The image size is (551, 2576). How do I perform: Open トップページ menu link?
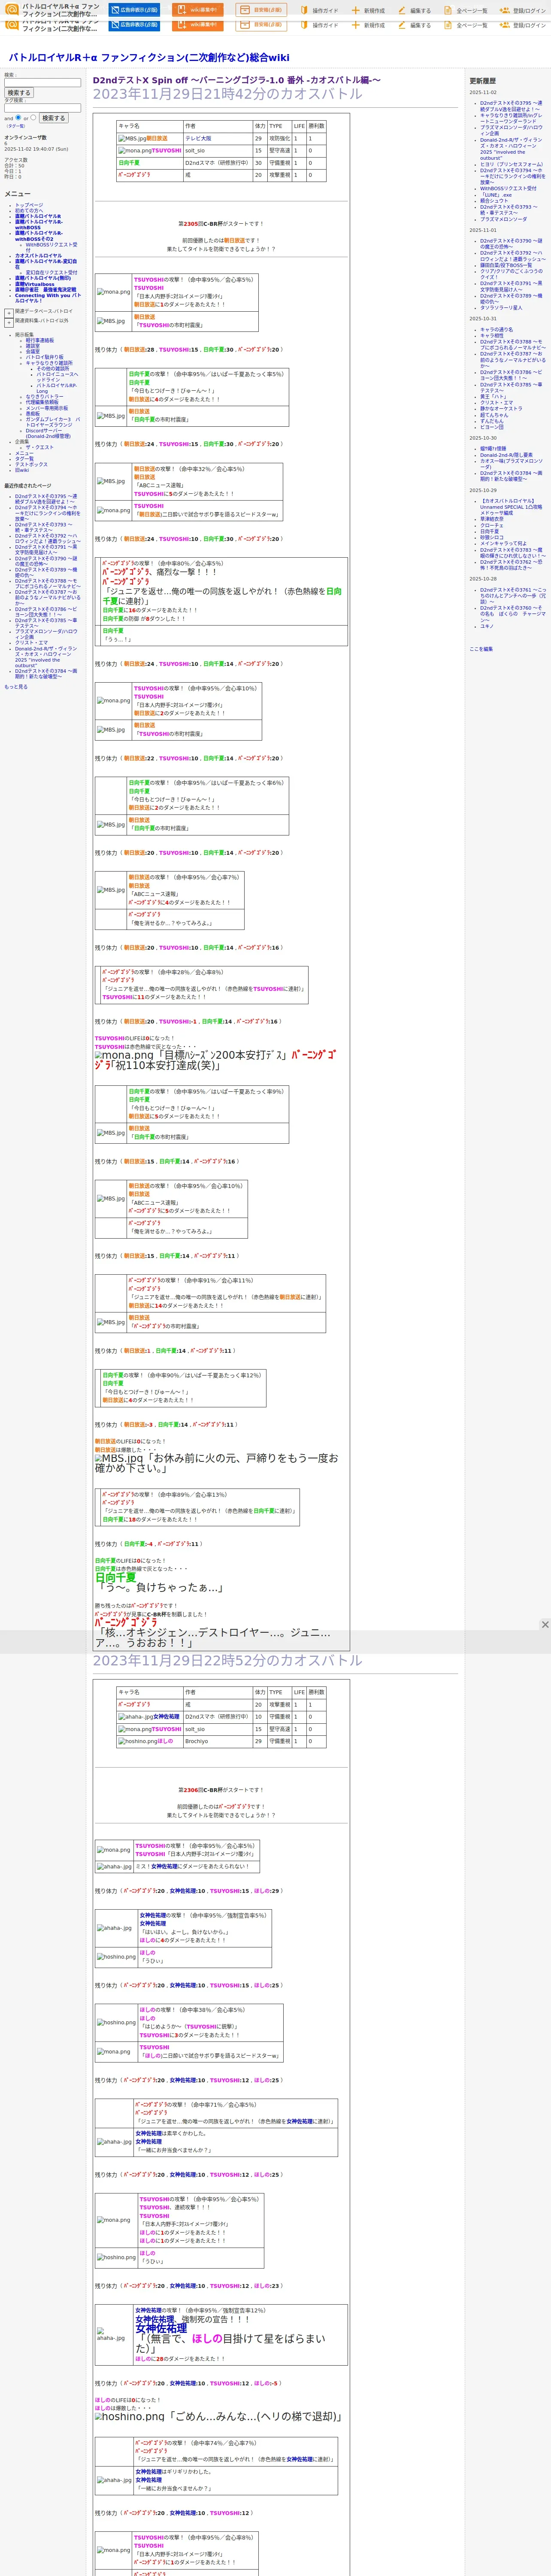point(29,205)
